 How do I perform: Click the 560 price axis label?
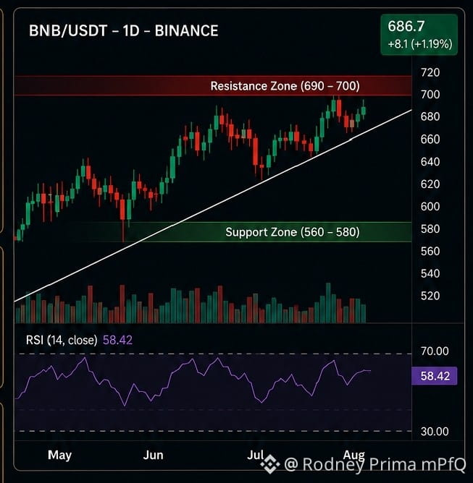430,252
